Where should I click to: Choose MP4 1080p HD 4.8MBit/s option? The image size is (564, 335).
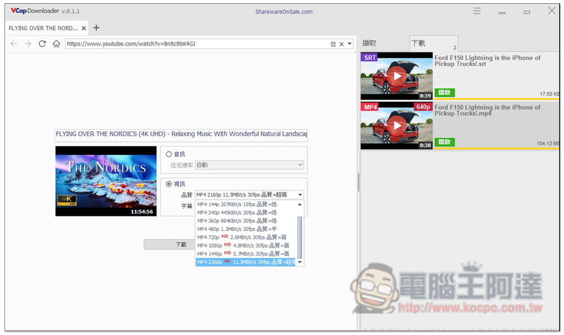pyautogui.click(x=246, y=245)
